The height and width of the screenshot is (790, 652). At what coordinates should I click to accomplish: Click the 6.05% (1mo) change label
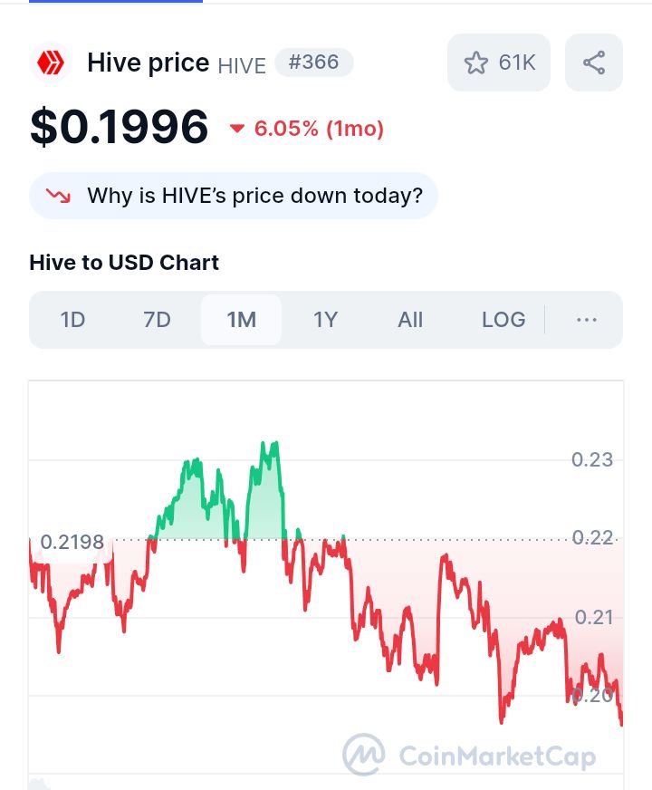319,129
